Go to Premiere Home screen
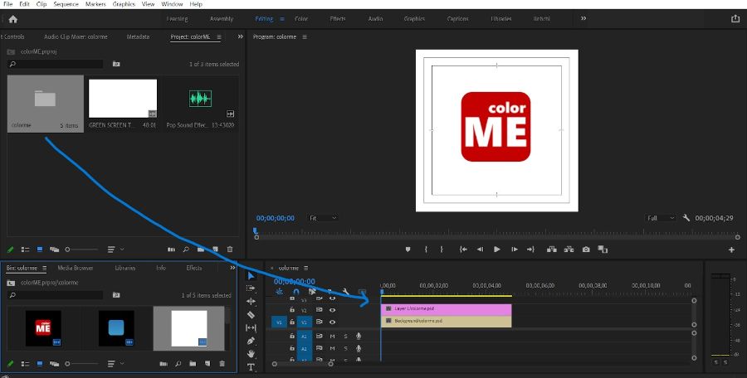The height and width of the screenshot is (378, 747). click(x=12, y=19)
